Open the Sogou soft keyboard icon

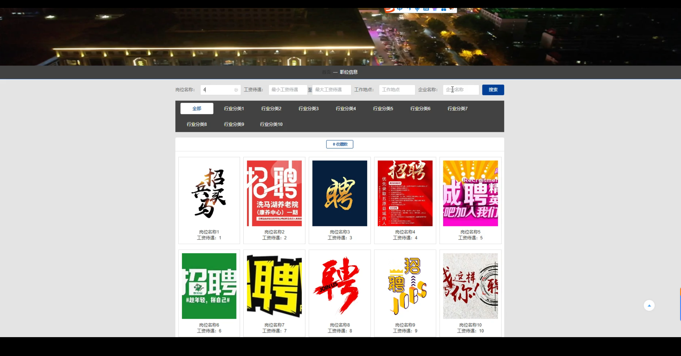pyautogui.click(x=426, y=9)
